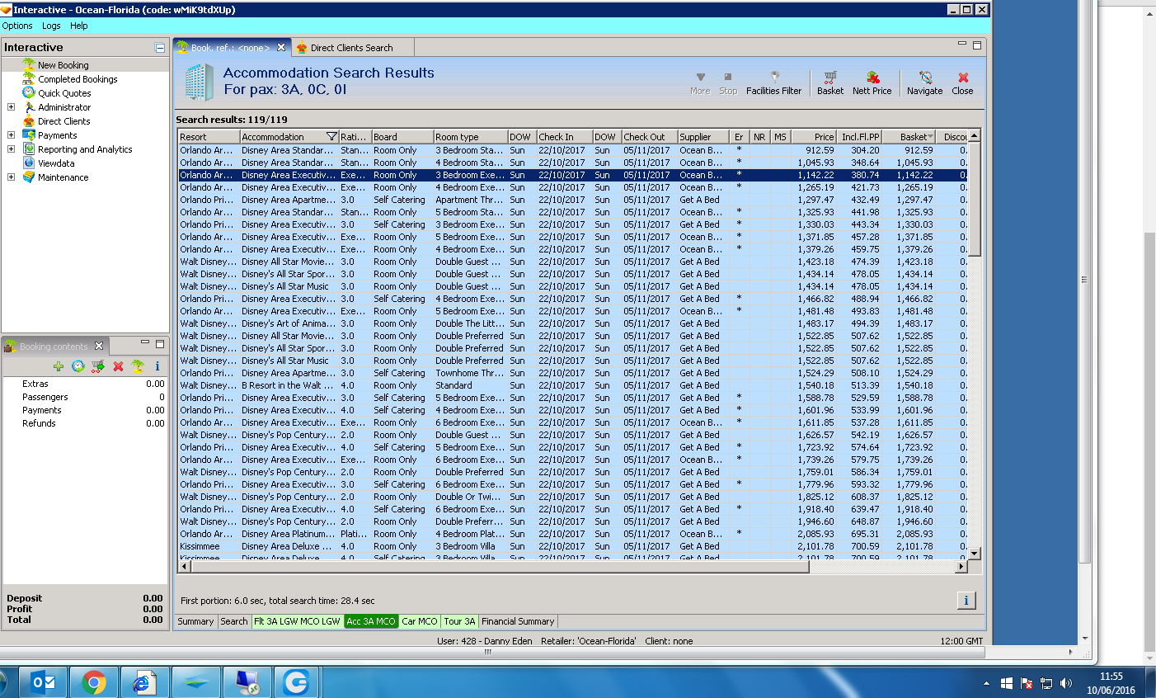1156x698 pixels.
Task: Sort by the Supplier column header
Action: pyautogui.click(x=703, y=137)
